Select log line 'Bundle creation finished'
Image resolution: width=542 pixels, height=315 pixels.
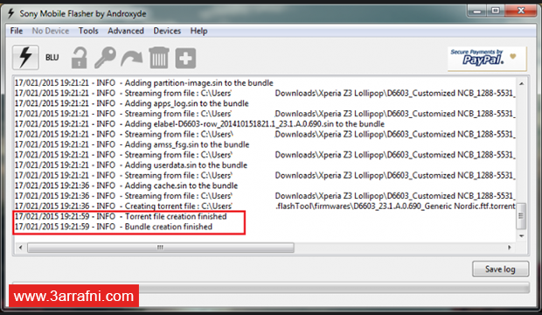[x=114, y=227]
